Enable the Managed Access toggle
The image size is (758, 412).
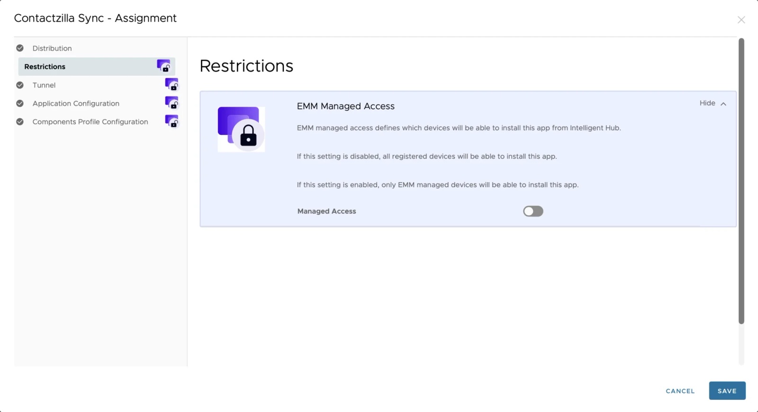532,211
